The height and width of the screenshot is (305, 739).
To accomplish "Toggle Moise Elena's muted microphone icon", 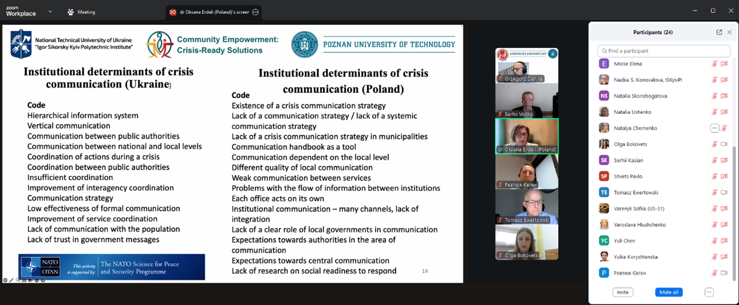I will point(715,64).
